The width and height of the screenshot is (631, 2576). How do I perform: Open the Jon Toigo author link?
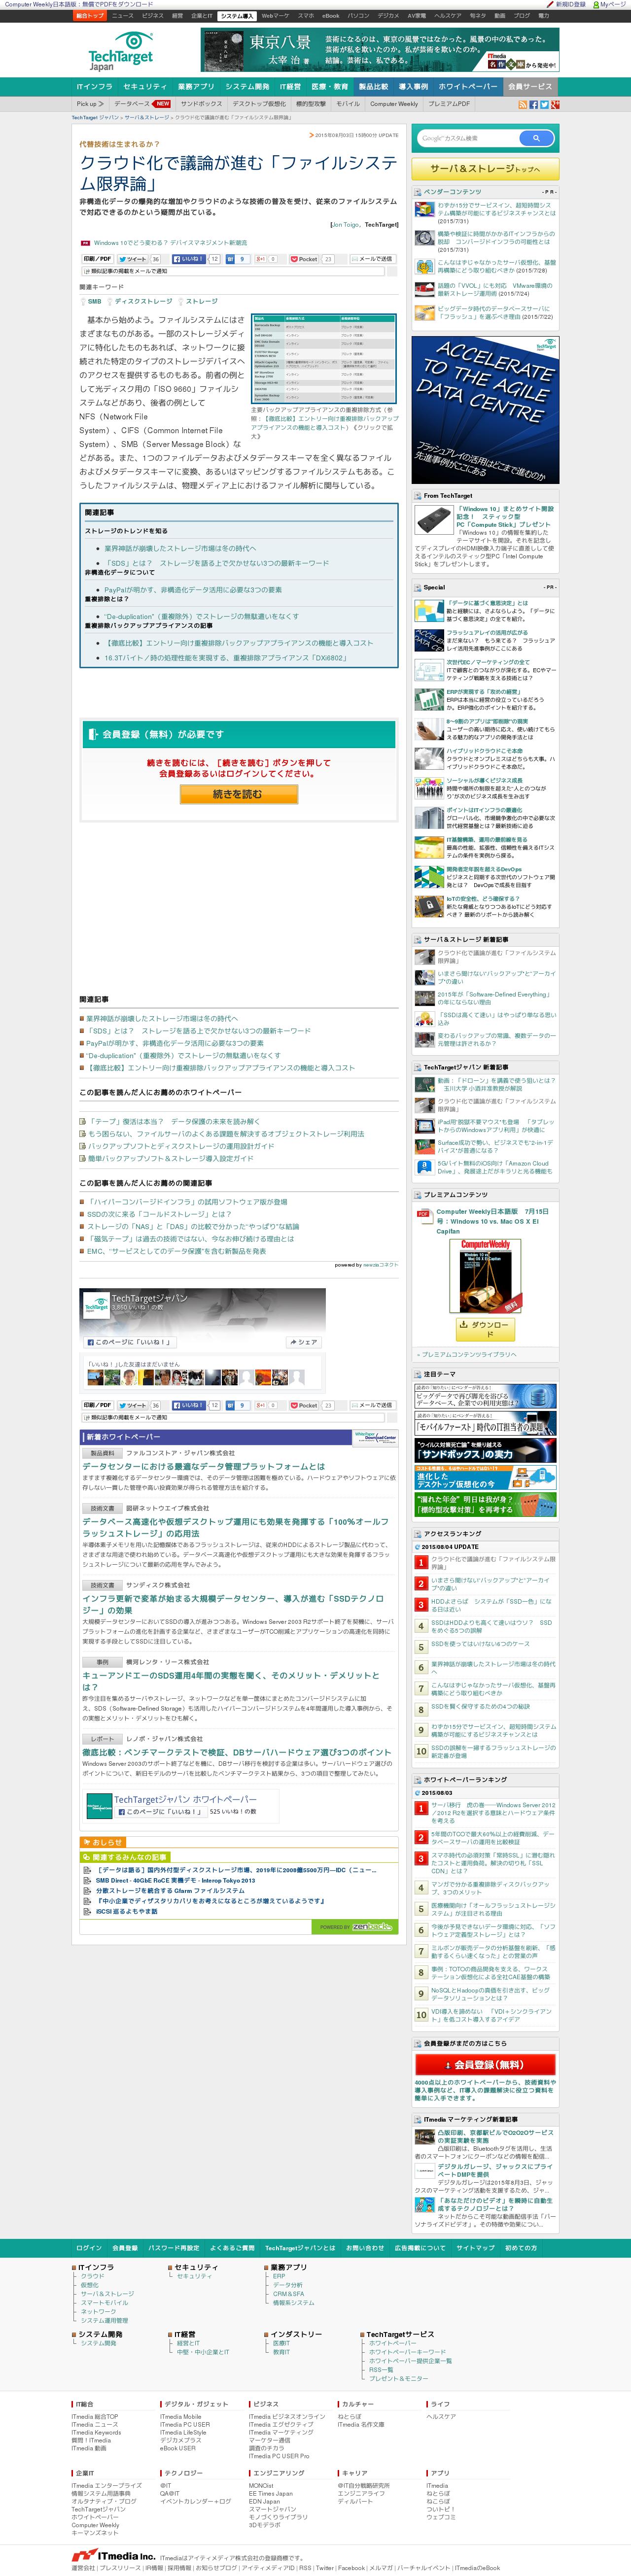[x=345, y=225]
